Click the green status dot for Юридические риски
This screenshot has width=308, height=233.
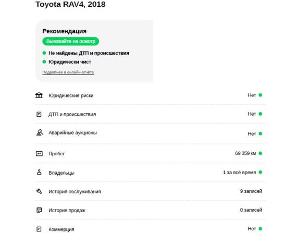260,95
